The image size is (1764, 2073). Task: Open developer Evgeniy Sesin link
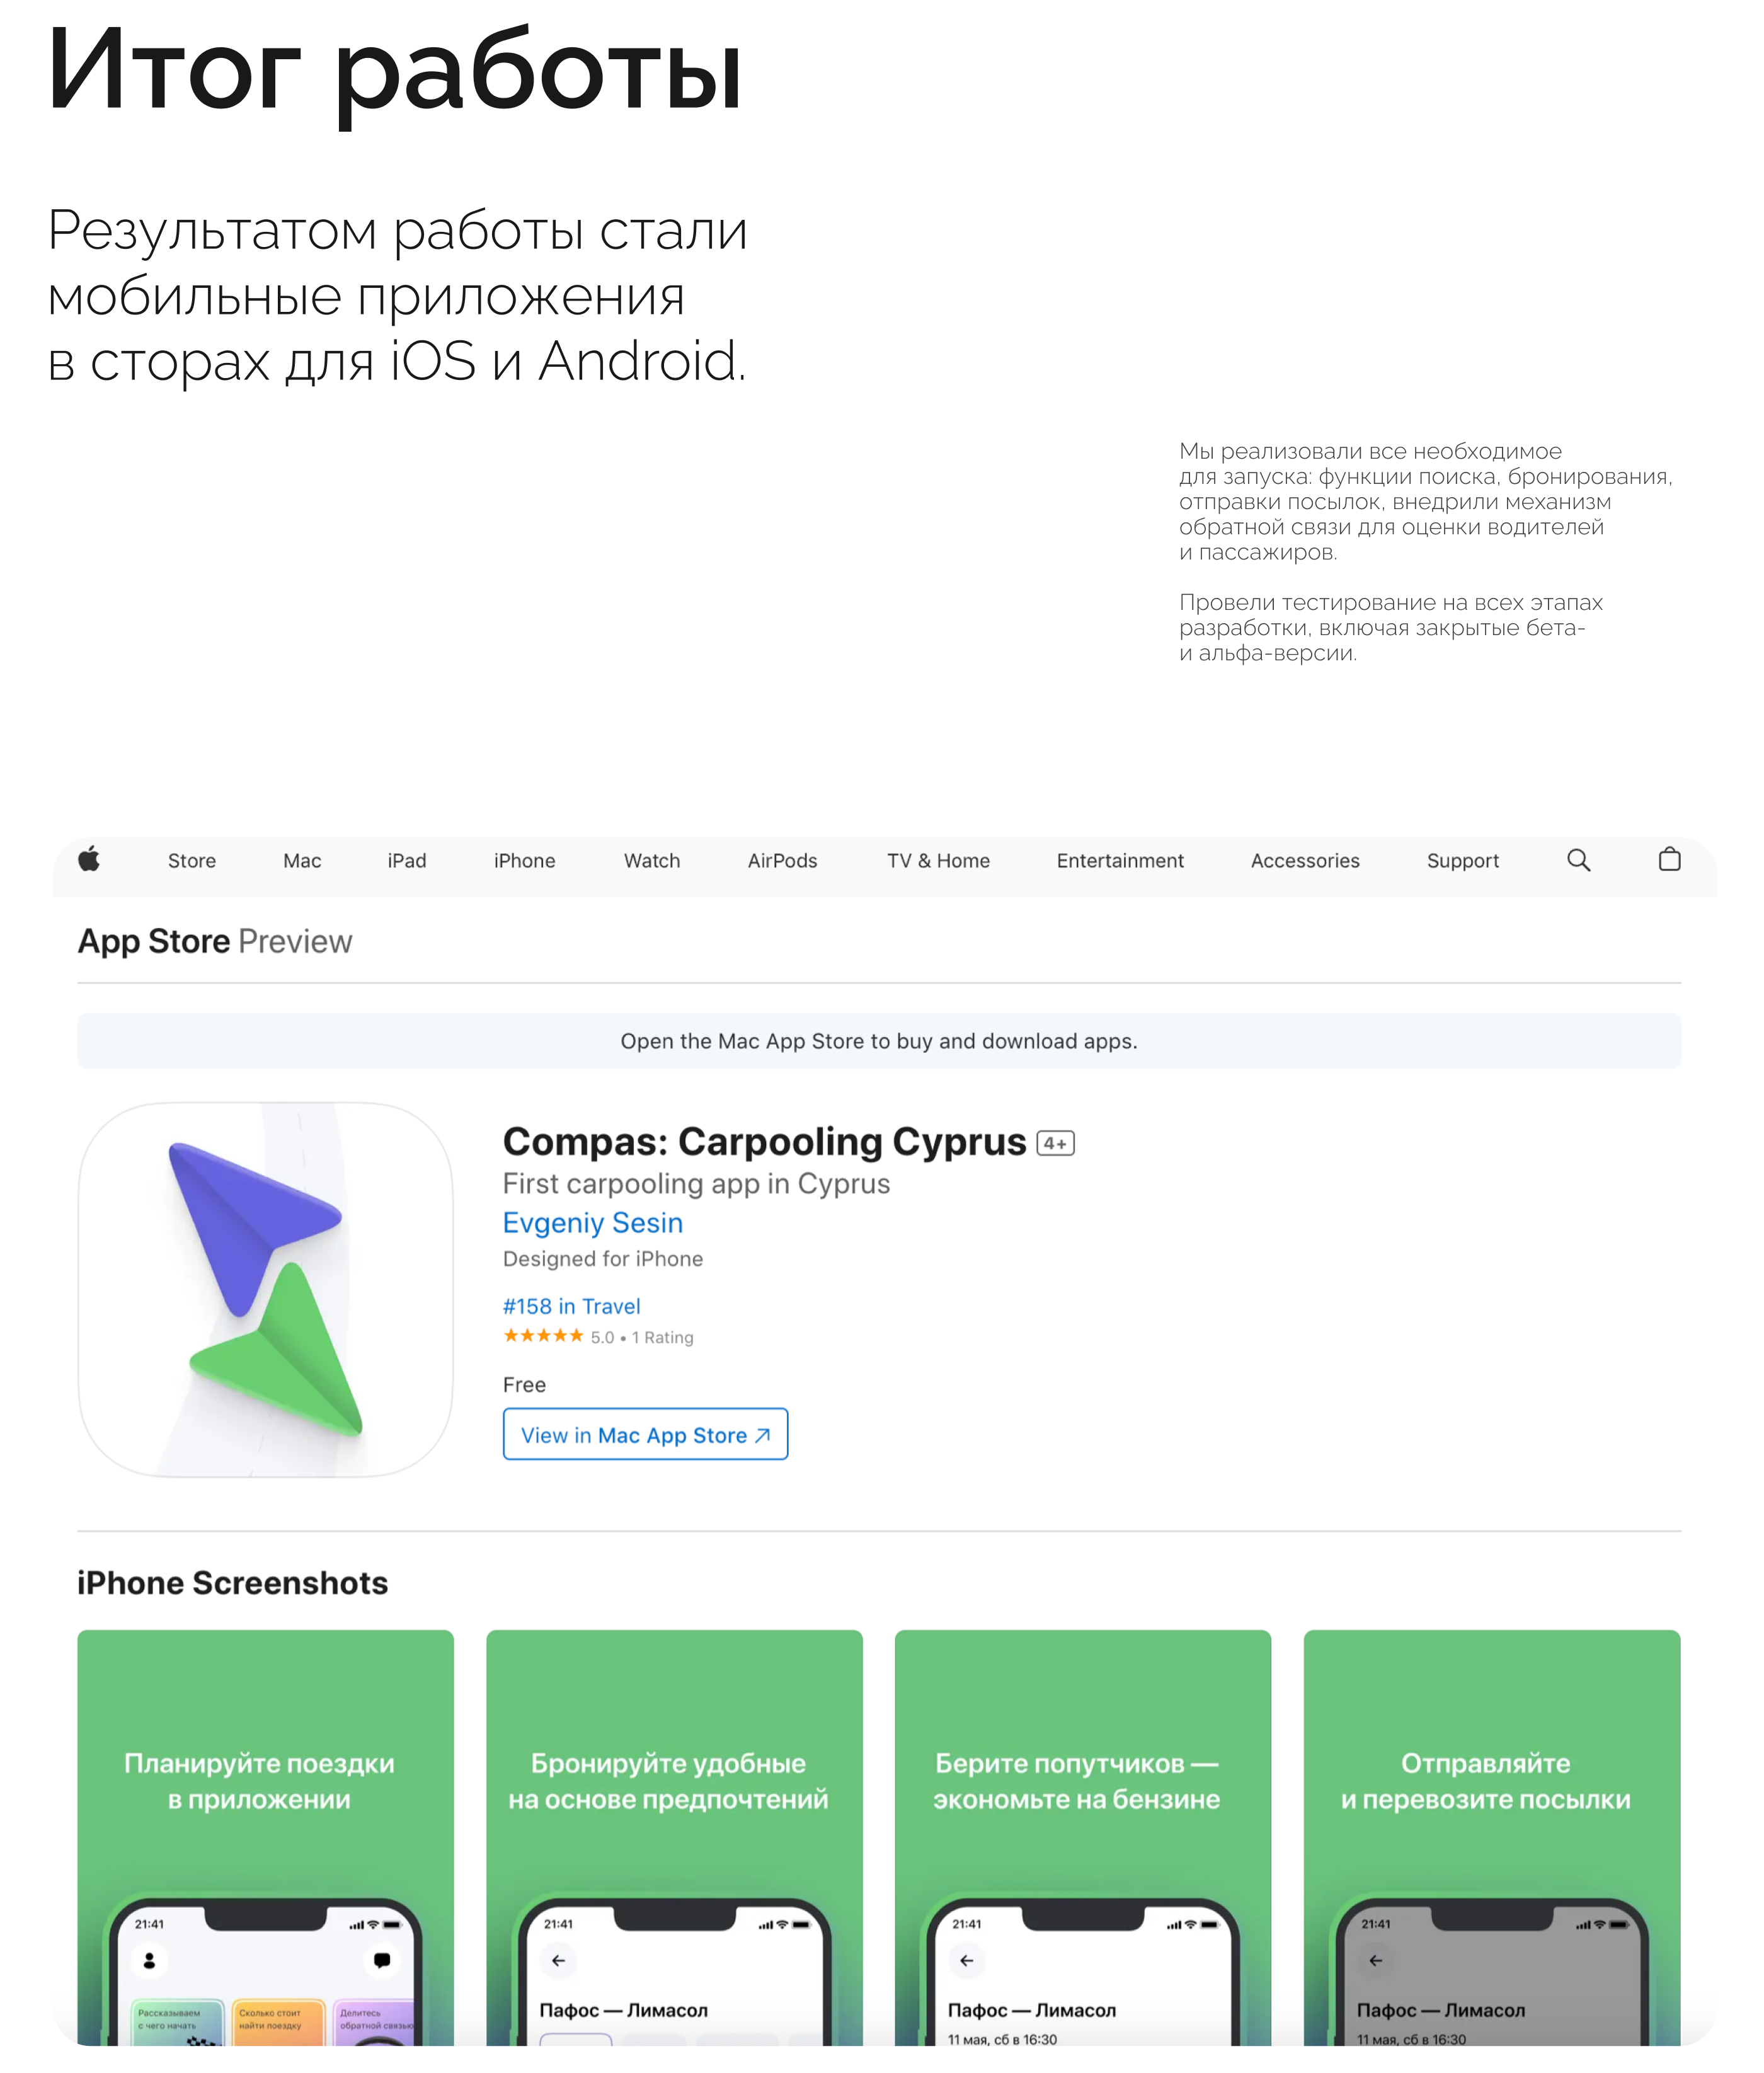point(593,1223)
